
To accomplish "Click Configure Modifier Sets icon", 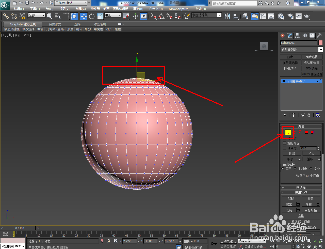I will tap(318, 115).
